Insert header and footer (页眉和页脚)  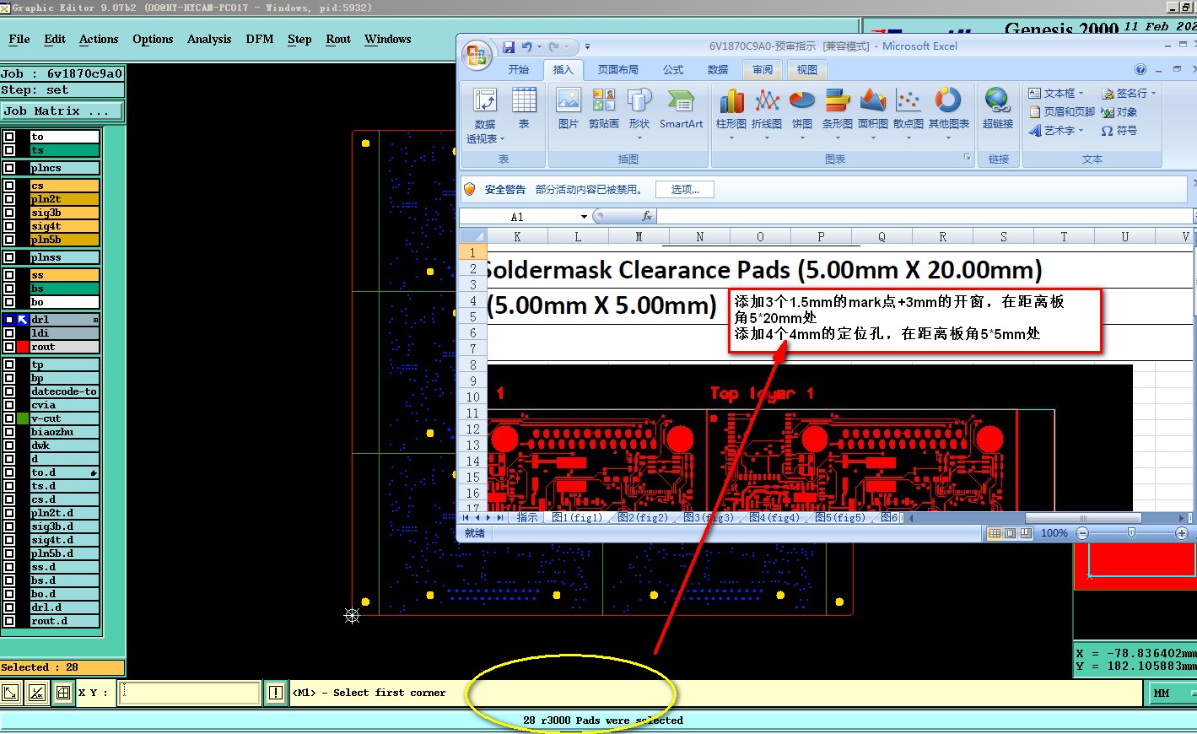coord(1062,111)
